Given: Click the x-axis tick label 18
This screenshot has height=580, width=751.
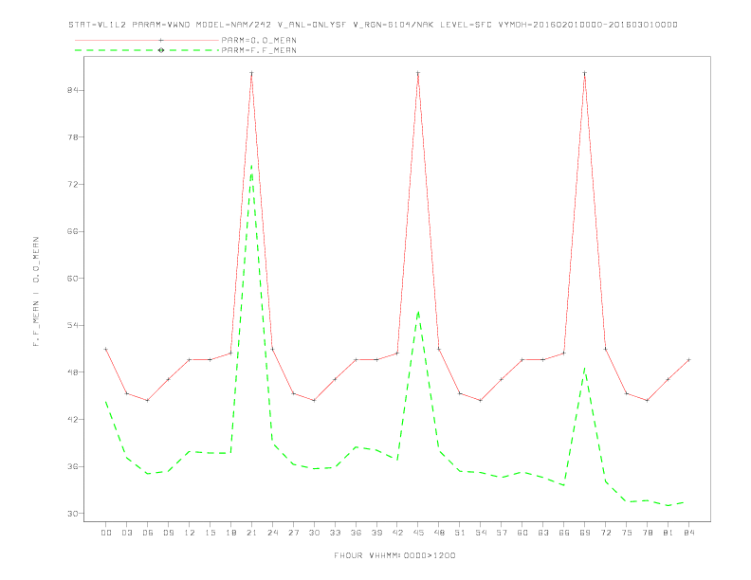Looking at the screenshot, I should point(230,533).
